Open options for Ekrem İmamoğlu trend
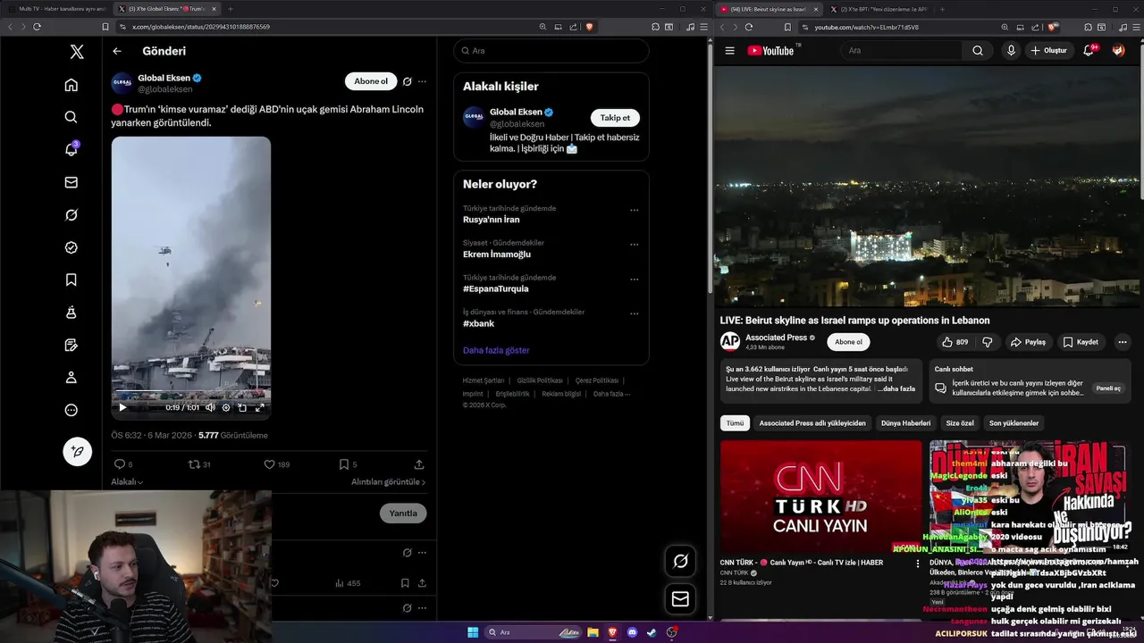 (x=634, y=245)
